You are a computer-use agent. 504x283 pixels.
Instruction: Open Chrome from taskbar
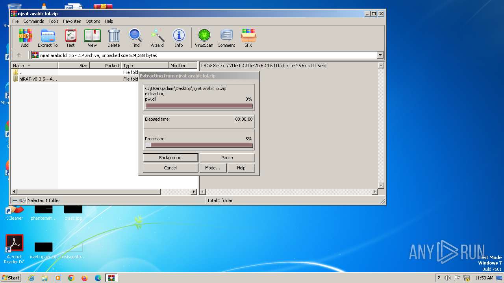(71, 278)
